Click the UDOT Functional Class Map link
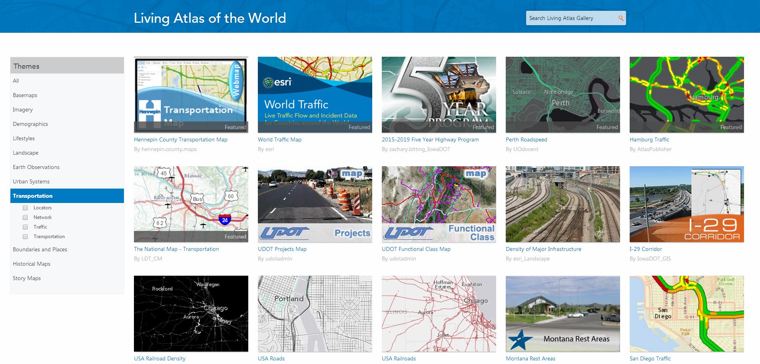 point(416,249)
